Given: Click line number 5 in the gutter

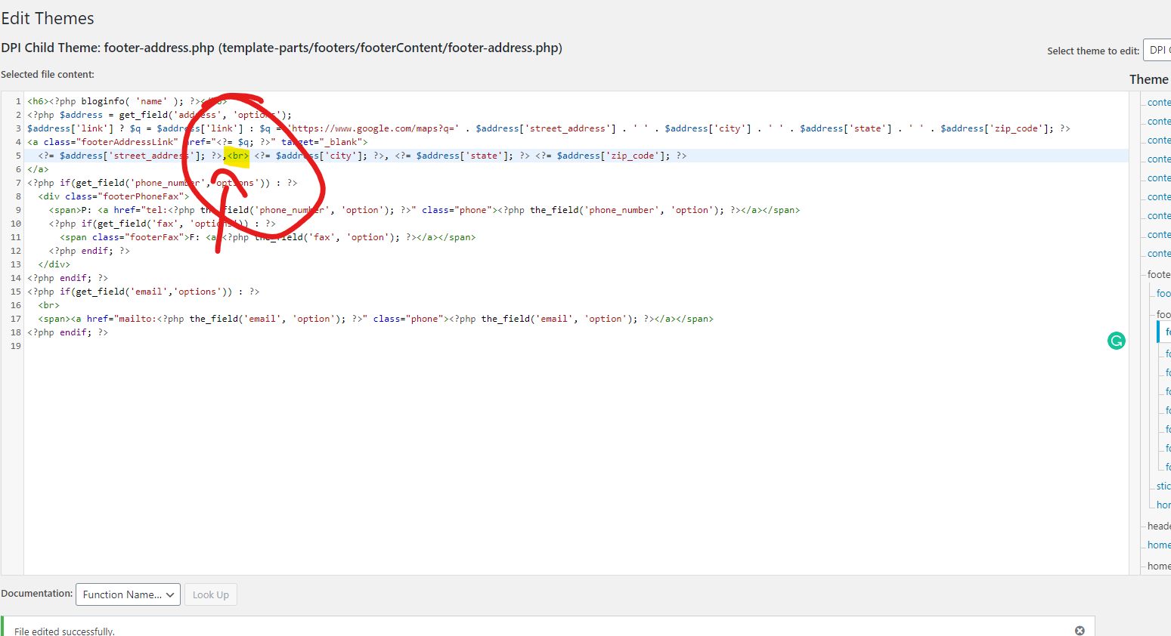Looking at the screenshot, I should pos(18,156).
